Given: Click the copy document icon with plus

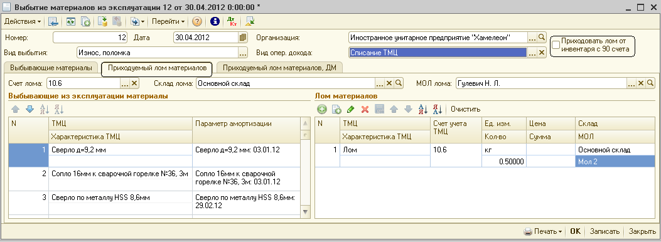Looking at the screenshot, I should click(85, 21).
